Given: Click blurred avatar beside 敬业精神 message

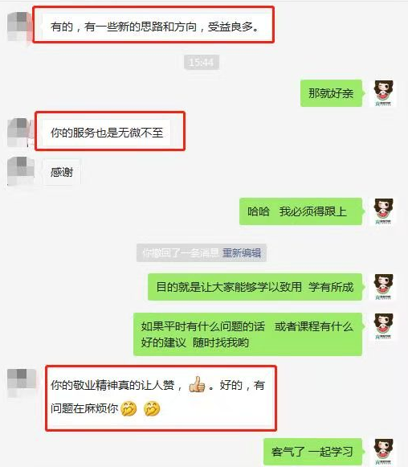Looking at the screenshot, I should point(22,383).
